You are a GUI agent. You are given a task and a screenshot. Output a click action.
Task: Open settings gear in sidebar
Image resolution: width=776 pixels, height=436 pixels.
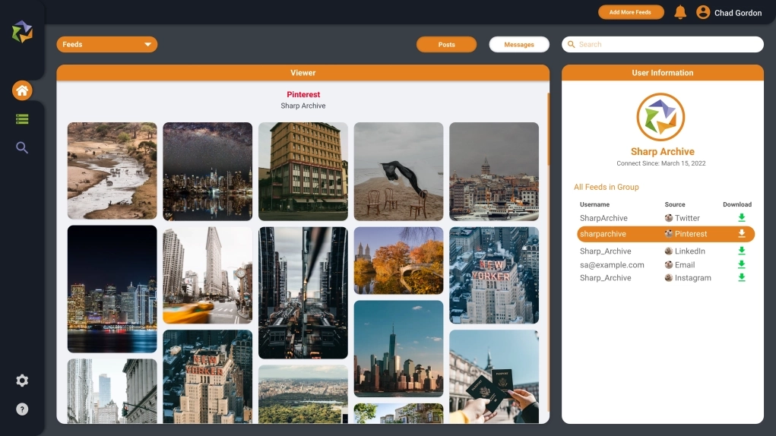coord(22,381)
